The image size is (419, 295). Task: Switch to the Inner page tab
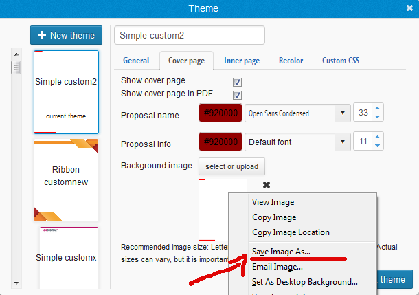[x=242, y=61]
